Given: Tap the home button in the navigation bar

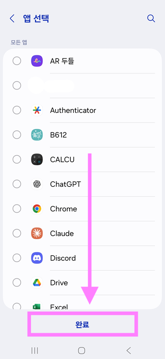Looking at the screenshot, I should (x=81, y=350).
